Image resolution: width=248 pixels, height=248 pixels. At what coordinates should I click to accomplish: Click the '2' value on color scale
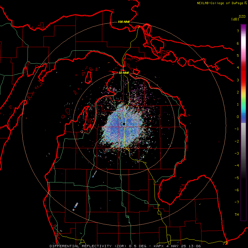coord(238,92)
